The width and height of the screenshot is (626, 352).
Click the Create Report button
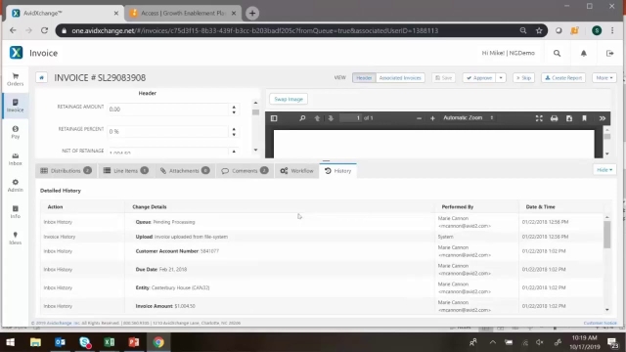pos(563,78)
